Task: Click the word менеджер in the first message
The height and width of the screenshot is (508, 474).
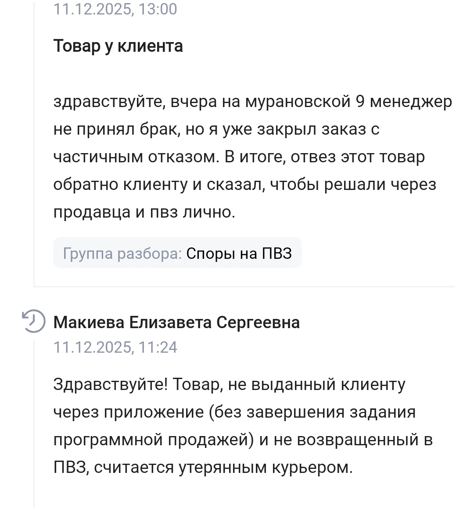Action: pyautogui.click(x=411, y=101)
